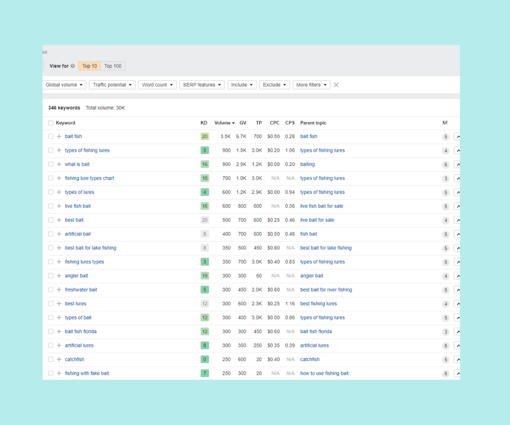Screen dimensions: 510x425
Task: Click plus icon for 'artificial lures'
Action: [x=59, y=345]
